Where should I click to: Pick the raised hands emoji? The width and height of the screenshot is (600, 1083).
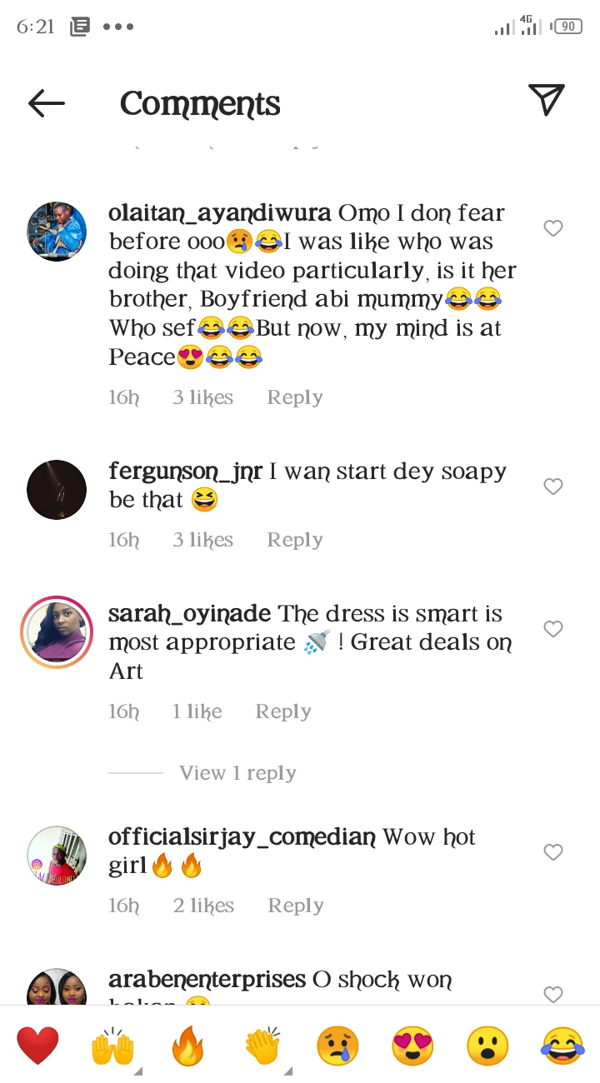coord(112,1046)
